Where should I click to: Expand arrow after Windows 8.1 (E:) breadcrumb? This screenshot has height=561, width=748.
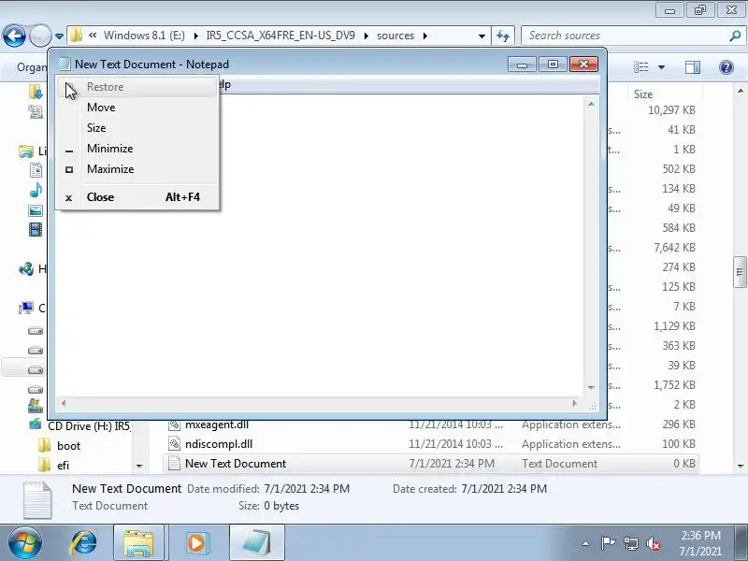click(x=195, y=36)
